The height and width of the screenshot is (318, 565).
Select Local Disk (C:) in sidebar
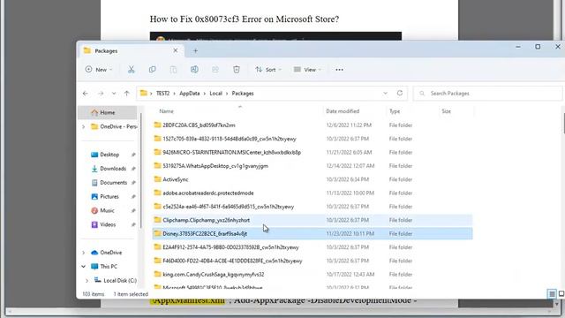[116, 280]
